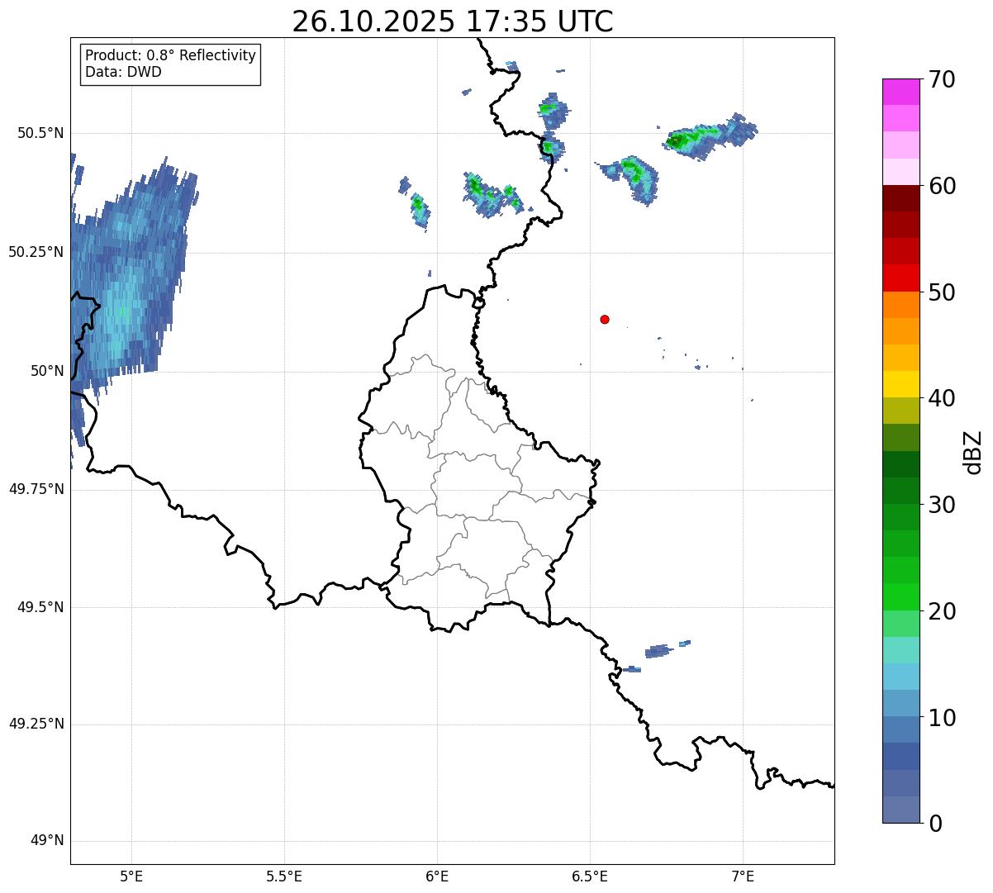Image resolution: width=993 pixels, height=893 pixels.
Task: Click the 7°E longitude label
Action: pos(743,876)
